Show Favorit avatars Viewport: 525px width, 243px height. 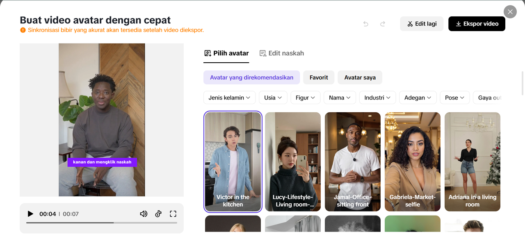coord(319,77)
